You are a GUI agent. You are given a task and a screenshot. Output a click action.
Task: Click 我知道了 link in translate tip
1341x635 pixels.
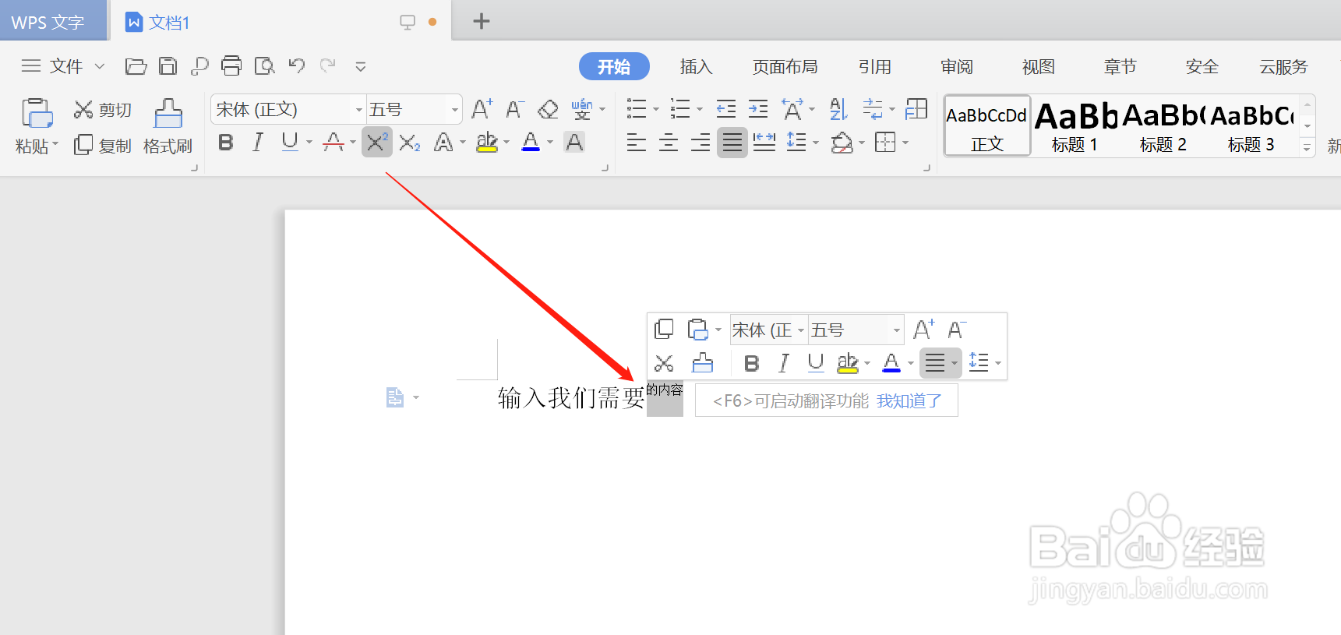(x=909, y=401)
